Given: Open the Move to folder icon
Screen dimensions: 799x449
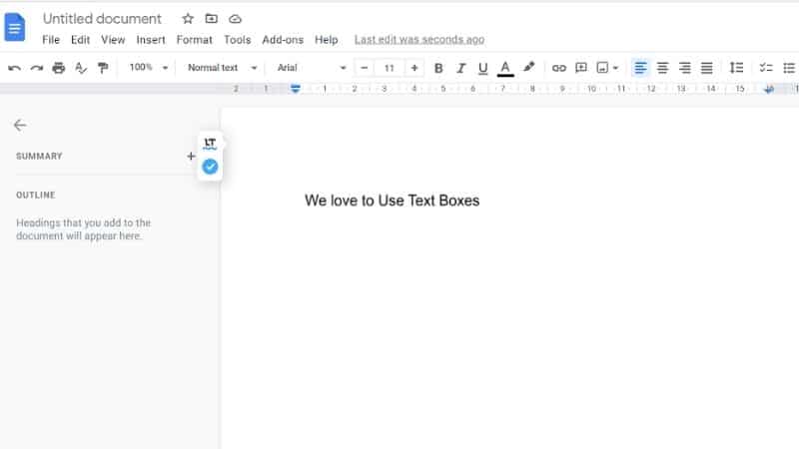Looking at the screenshot, I should click(211, 19).
